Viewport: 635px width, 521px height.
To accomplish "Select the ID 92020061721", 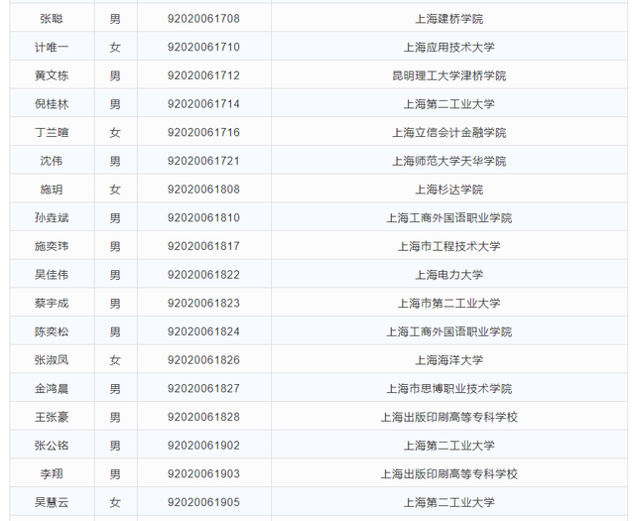I will 203,161.
